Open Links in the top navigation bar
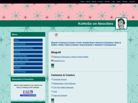Viewport: 138px width, 103px height. (113, 2)
